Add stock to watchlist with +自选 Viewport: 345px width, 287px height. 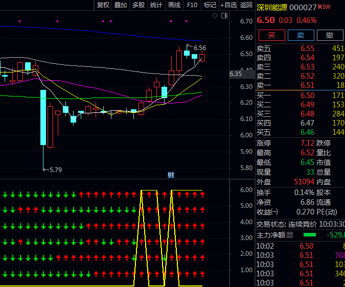pos(228,5)
